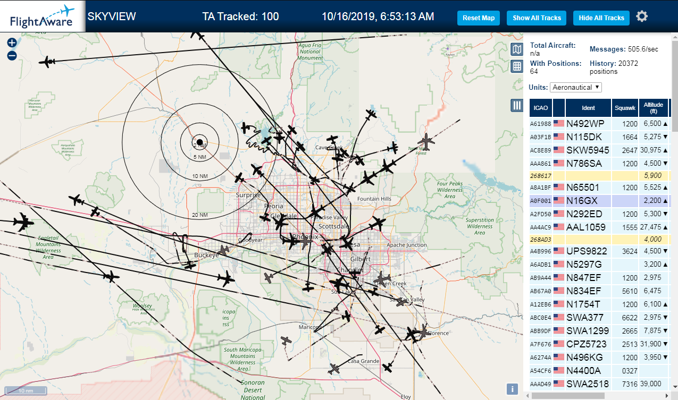Select the UPS9822 aircraft row
This screenshot has width=678, height=400.
[600, 251]
